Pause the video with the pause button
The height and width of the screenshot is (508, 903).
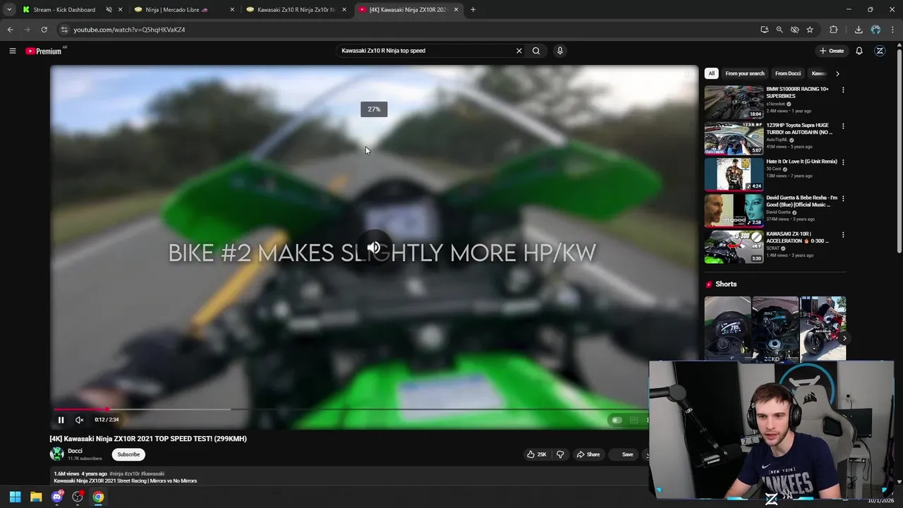click(61, 420)
